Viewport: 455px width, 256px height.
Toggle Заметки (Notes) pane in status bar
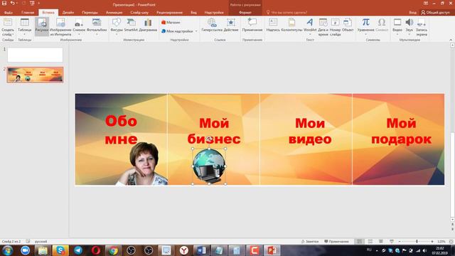(310, 241)
